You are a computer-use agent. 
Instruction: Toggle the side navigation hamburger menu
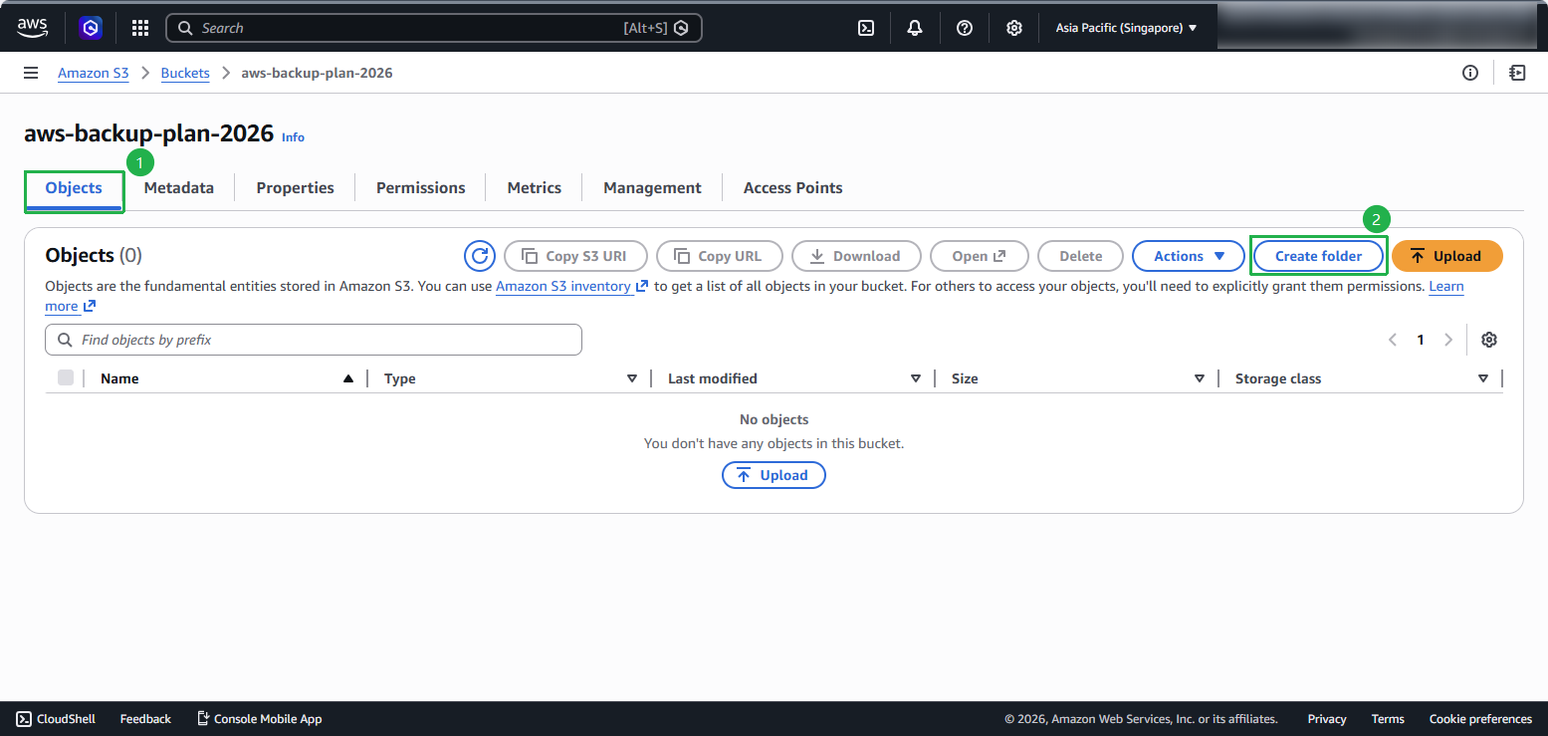[31, 73]
